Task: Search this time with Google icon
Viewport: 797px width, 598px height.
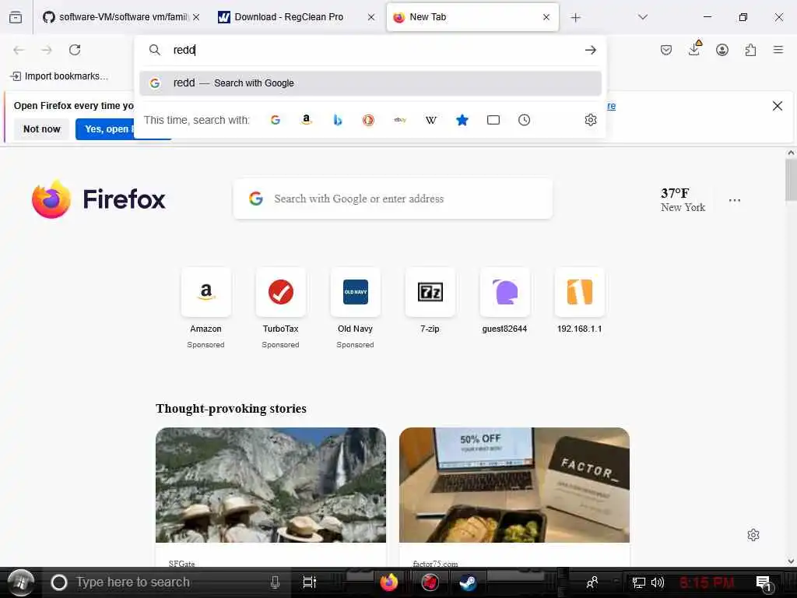Action: coord(276,120)
